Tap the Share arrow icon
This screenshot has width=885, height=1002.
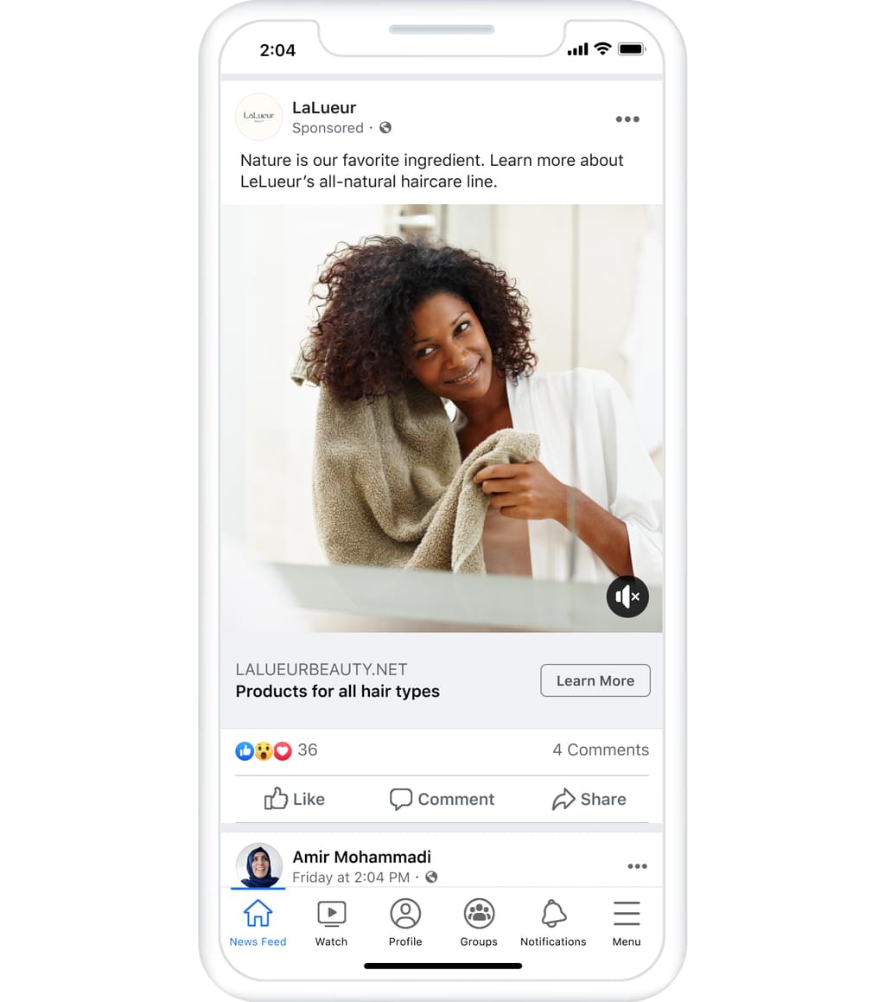pos(563,799)
